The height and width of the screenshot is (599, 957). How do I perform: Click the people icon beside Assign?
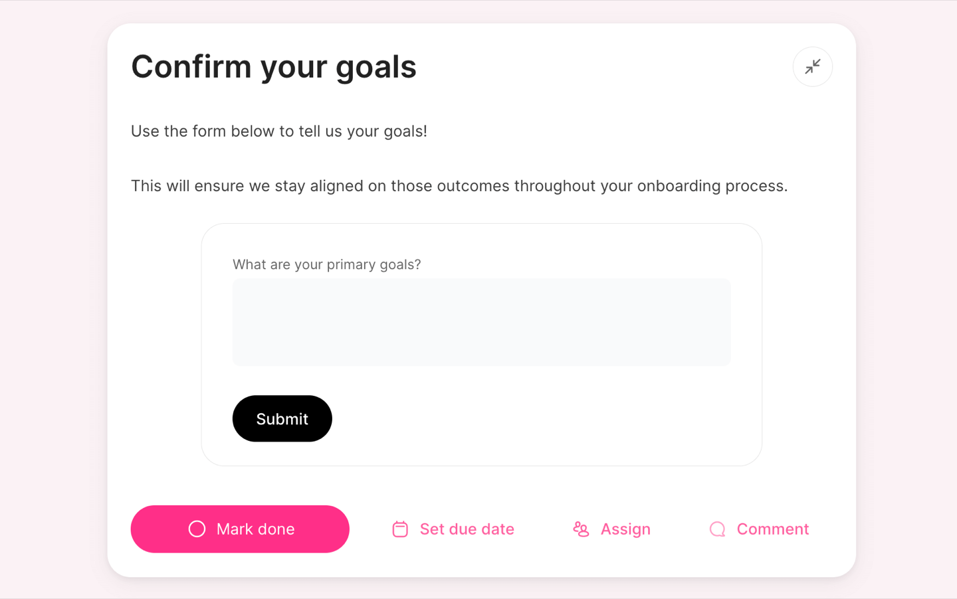click(x=581, y=529)
